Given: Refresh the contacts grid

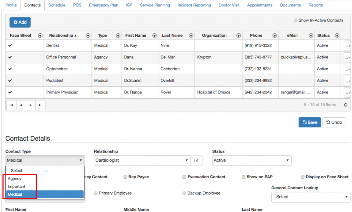Looking at the screenshot, I should tap(346, 105).
